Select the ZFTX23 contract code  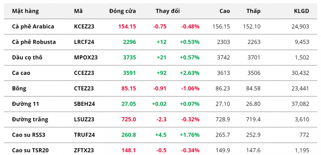[x=84, y=151]
